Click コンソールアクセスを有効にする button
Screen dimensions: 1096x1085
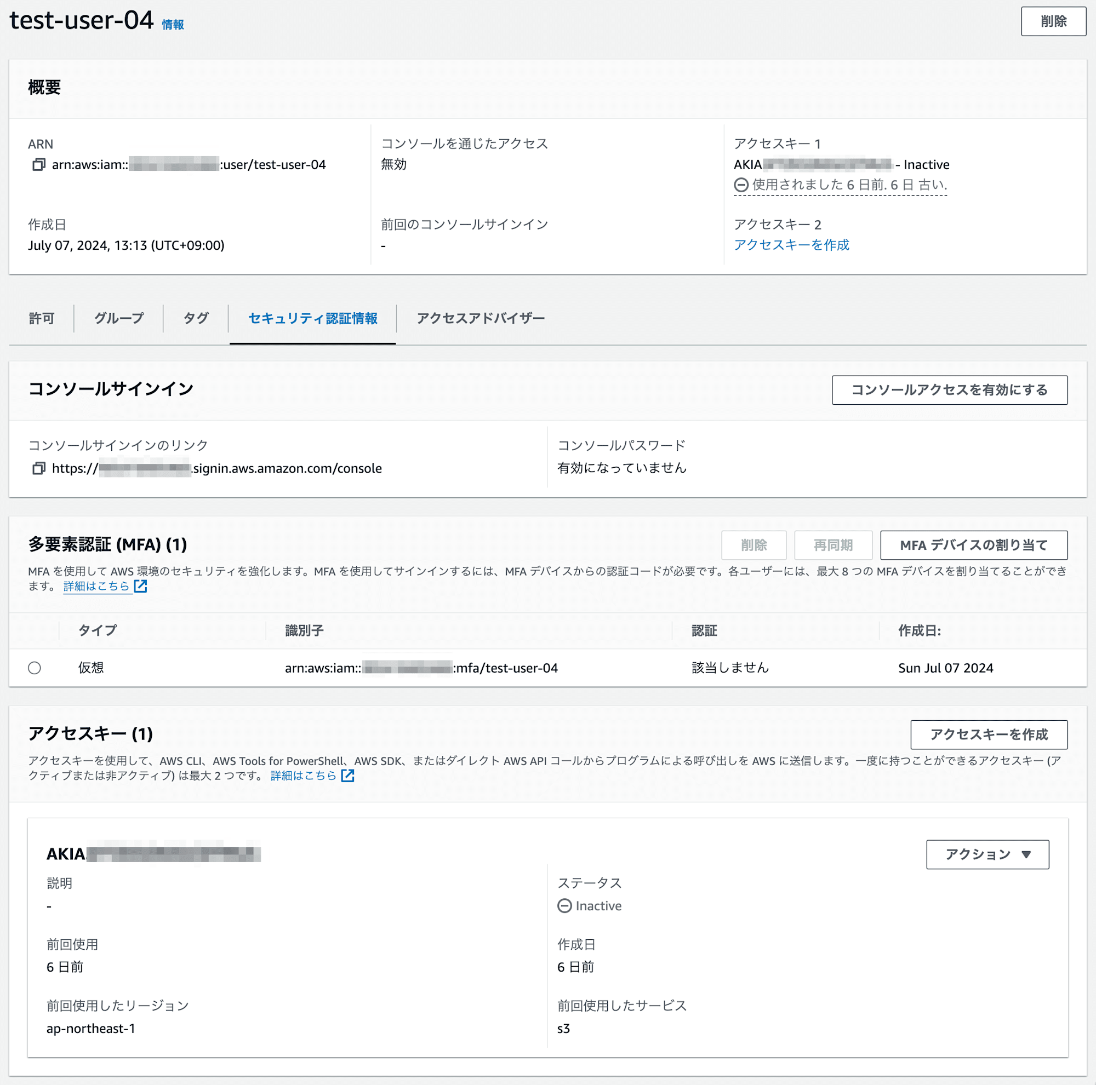point(950,390)
